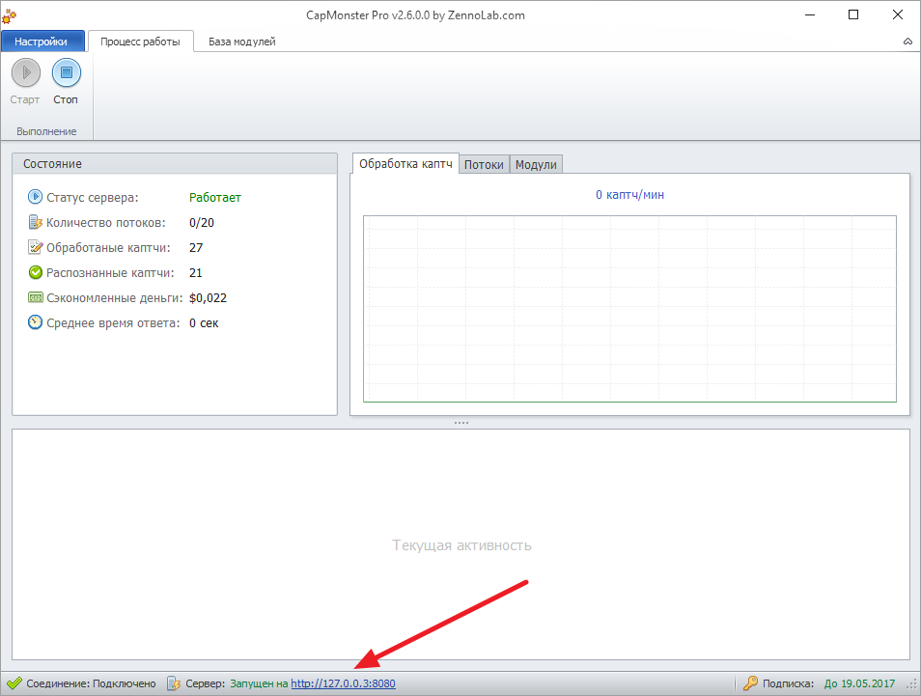Click the Соединение: Подключено status text
921x696 pixels.
pyautogui.click(x=91, y=683)
